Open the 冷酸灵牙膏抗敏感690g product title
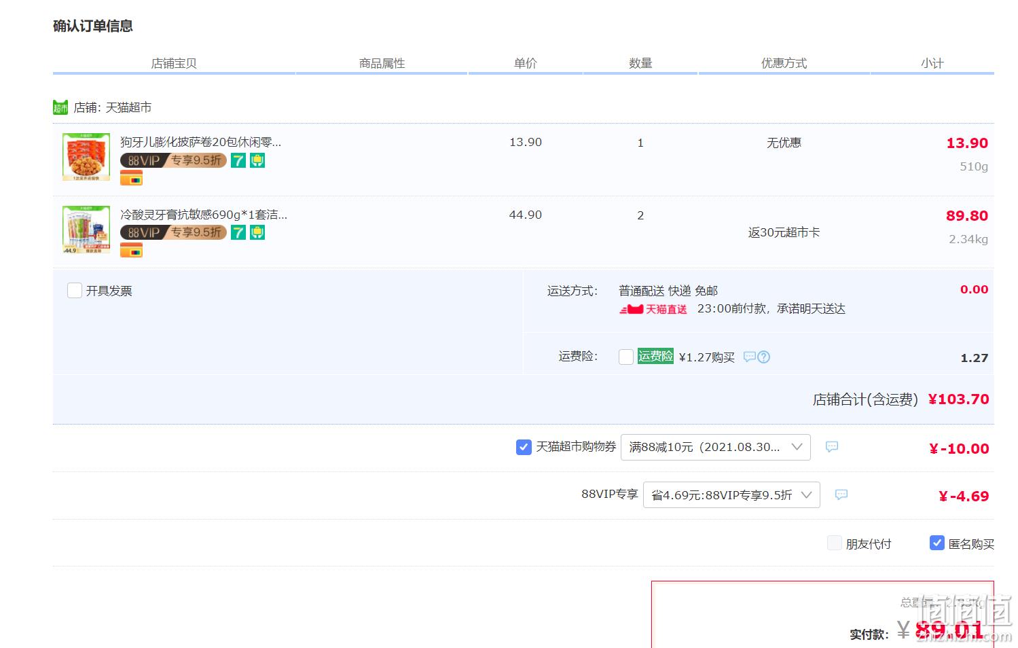 pyautogui.click(x=204, y=215)
